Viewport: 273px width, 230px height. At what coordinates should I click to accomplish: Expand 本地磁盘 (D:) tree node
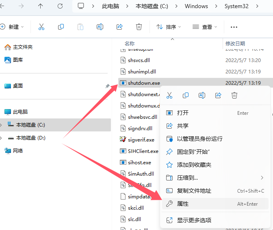click(1, 138)
